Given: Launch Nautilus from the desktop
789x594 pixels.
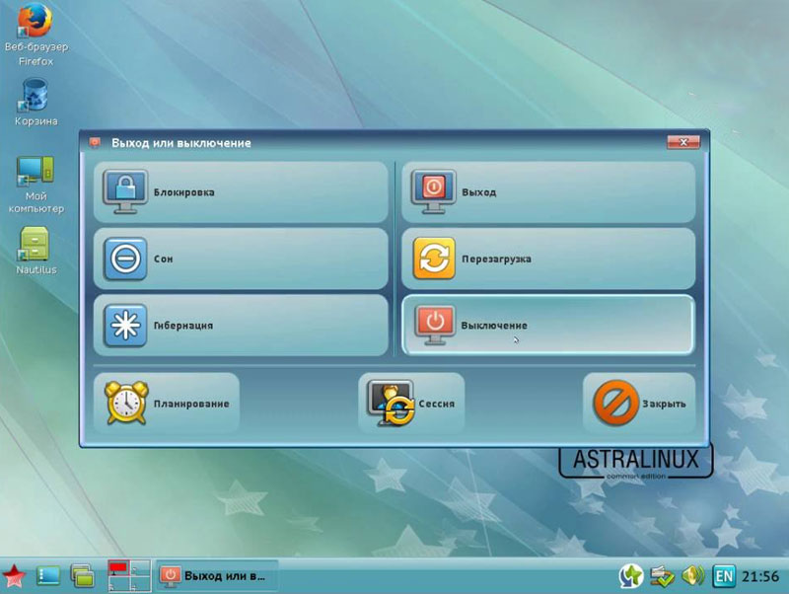Looking at the screenshot, I should [35, 245].
